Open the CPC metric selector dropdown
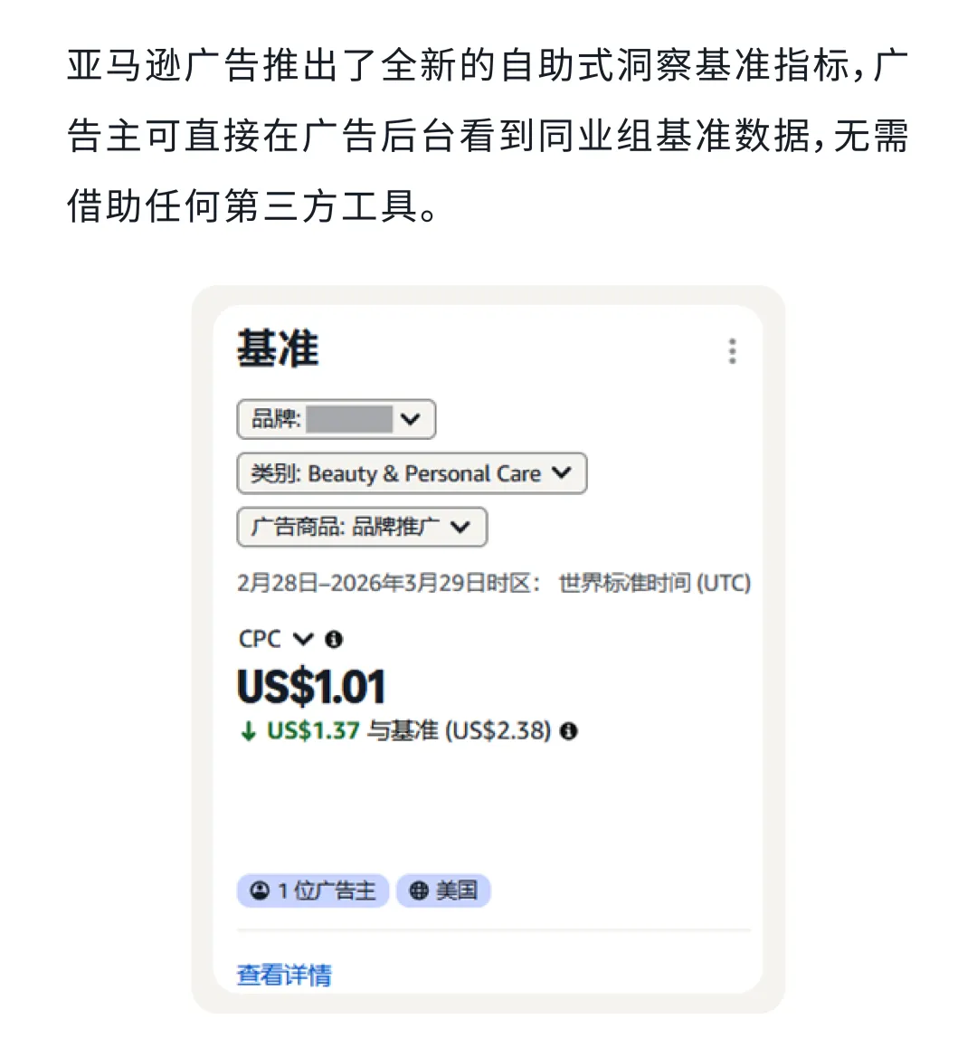977x1048 pixels. pyautogui.click(x=302, y=639)
